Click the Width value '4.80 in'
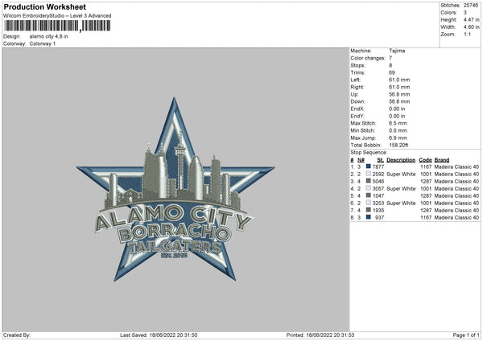 point(471,27)
